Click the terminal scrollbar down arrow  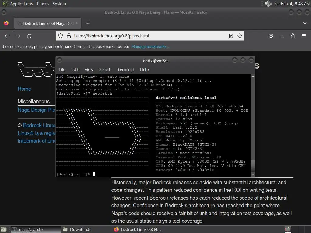253,174
